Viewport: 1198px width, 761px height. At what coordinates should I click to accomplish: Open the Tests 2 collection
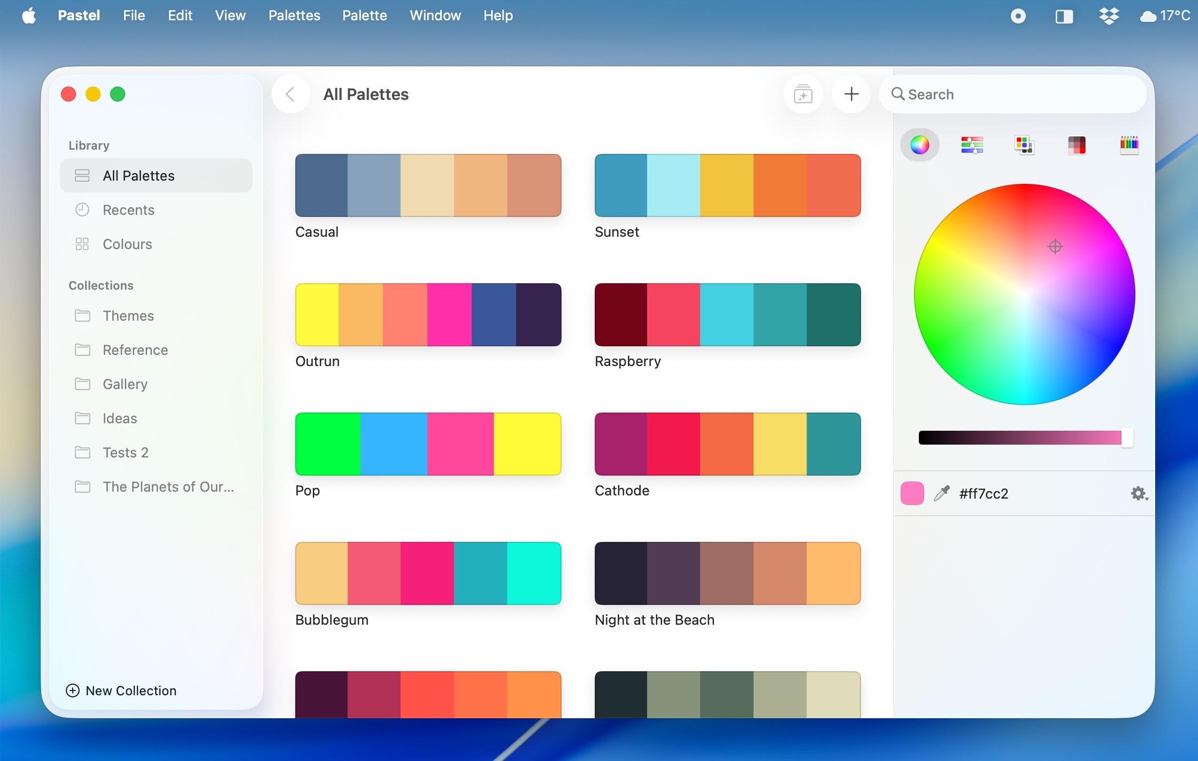pos(156,452)
